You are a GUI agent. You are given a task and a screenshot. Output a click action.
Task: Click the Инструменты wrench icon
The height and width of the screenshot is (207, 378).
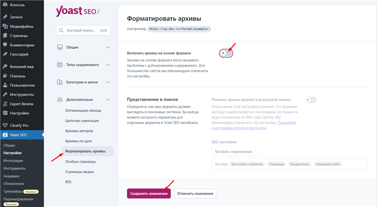point(5,94)
